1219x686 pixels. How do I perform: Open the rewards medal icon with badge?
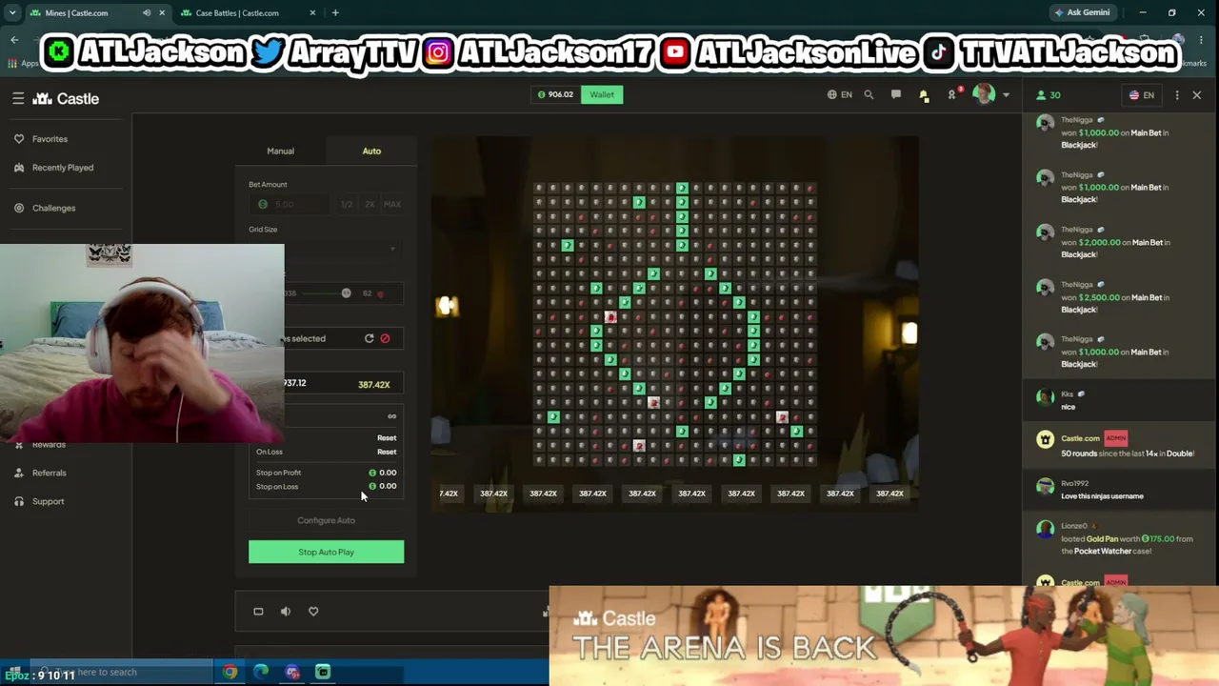pyautogui.click(x=951, y=94)
